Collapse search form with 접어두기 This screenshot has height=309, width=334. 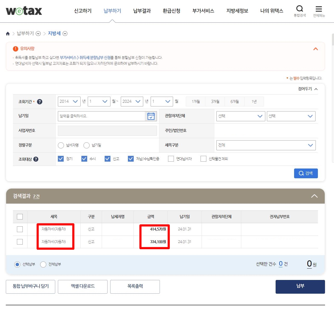pos(308,89)
